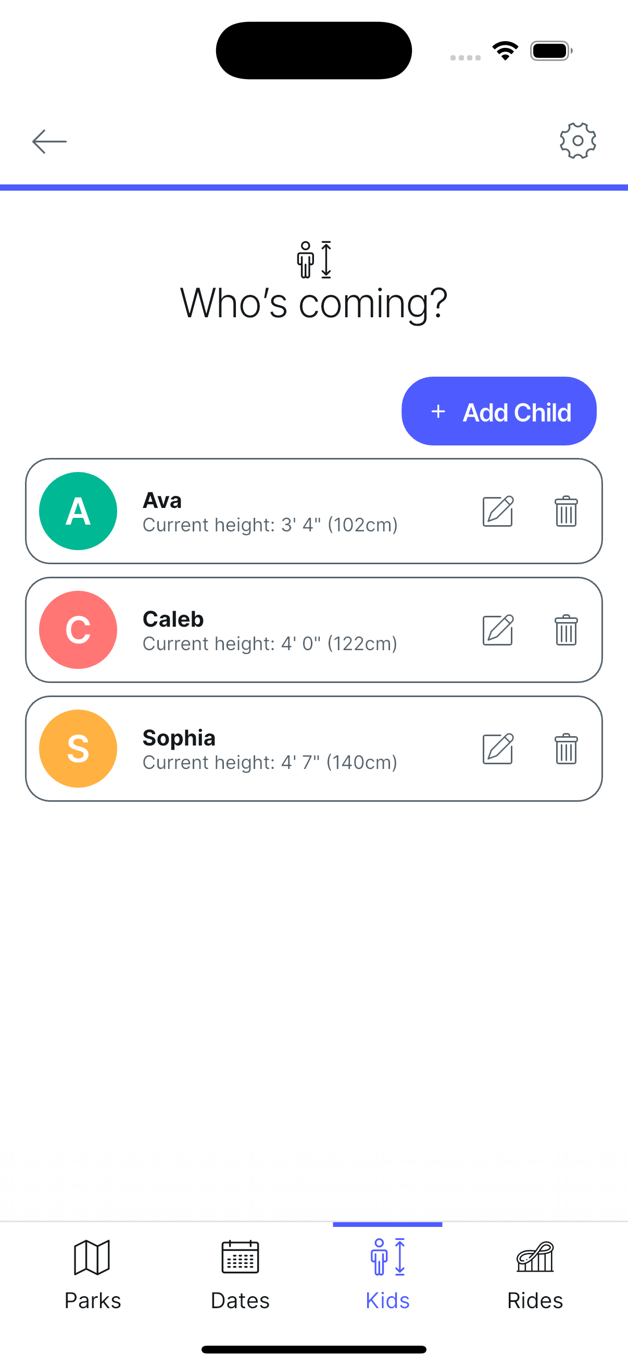The width and height of the screenshot is (628, 1366).
Task: Select the Kids tab
Action: click(x=387, y=1274)
